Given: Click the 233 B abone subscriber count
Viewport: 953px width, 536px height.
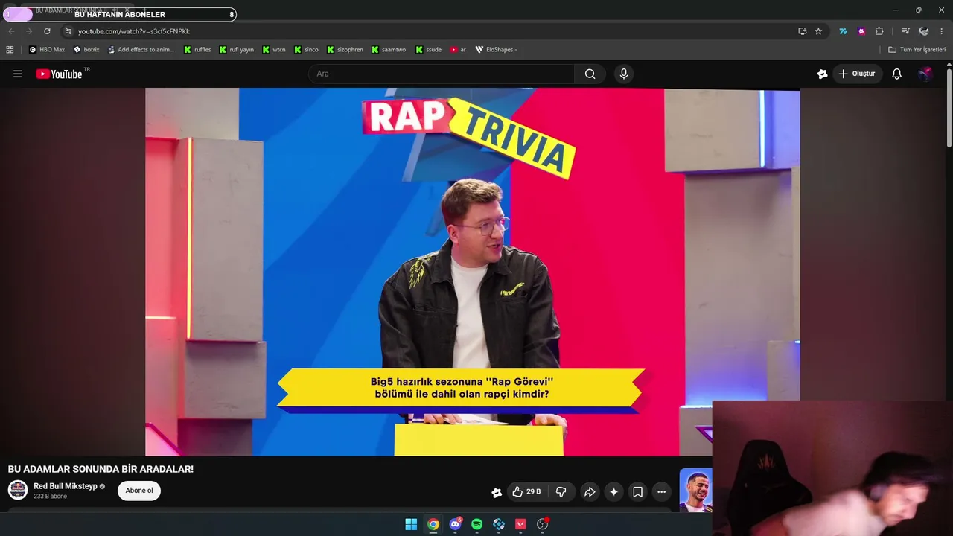Looking at the screenshot, I should pyautogui.click(x=50, y=497).
